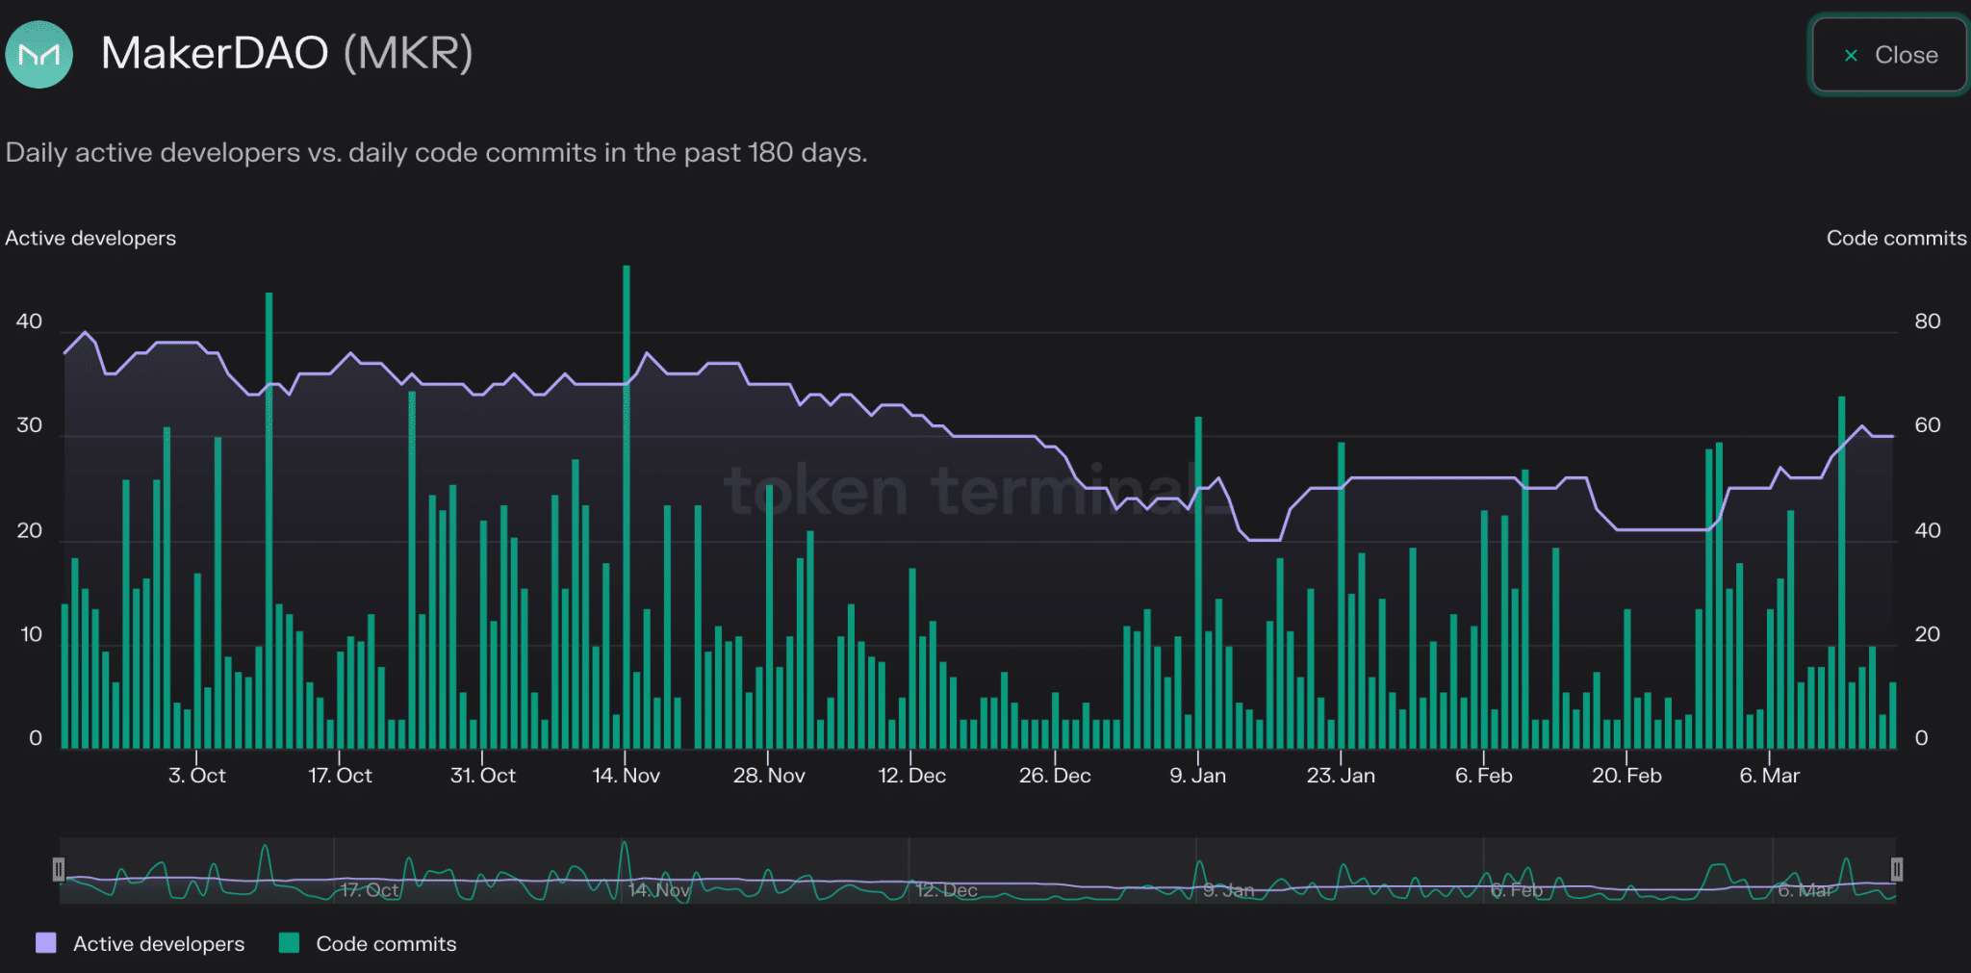The height and width of the screenshot is (973, 1971).
Task: Click the daily active developers description text
Action: pos(436,153)
